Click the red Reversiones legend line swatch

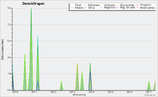tap(138, 8)
